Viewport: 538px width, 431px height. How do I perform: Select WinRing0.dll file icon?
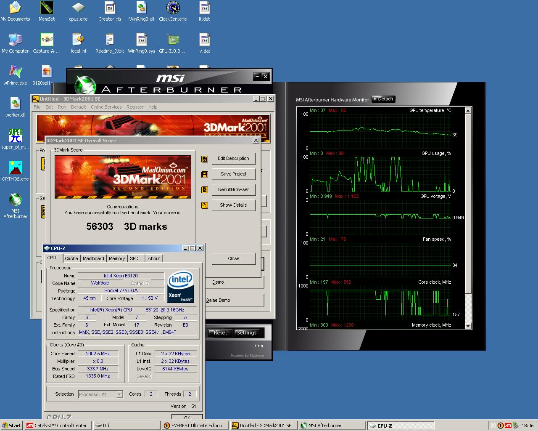coord(141,11)
